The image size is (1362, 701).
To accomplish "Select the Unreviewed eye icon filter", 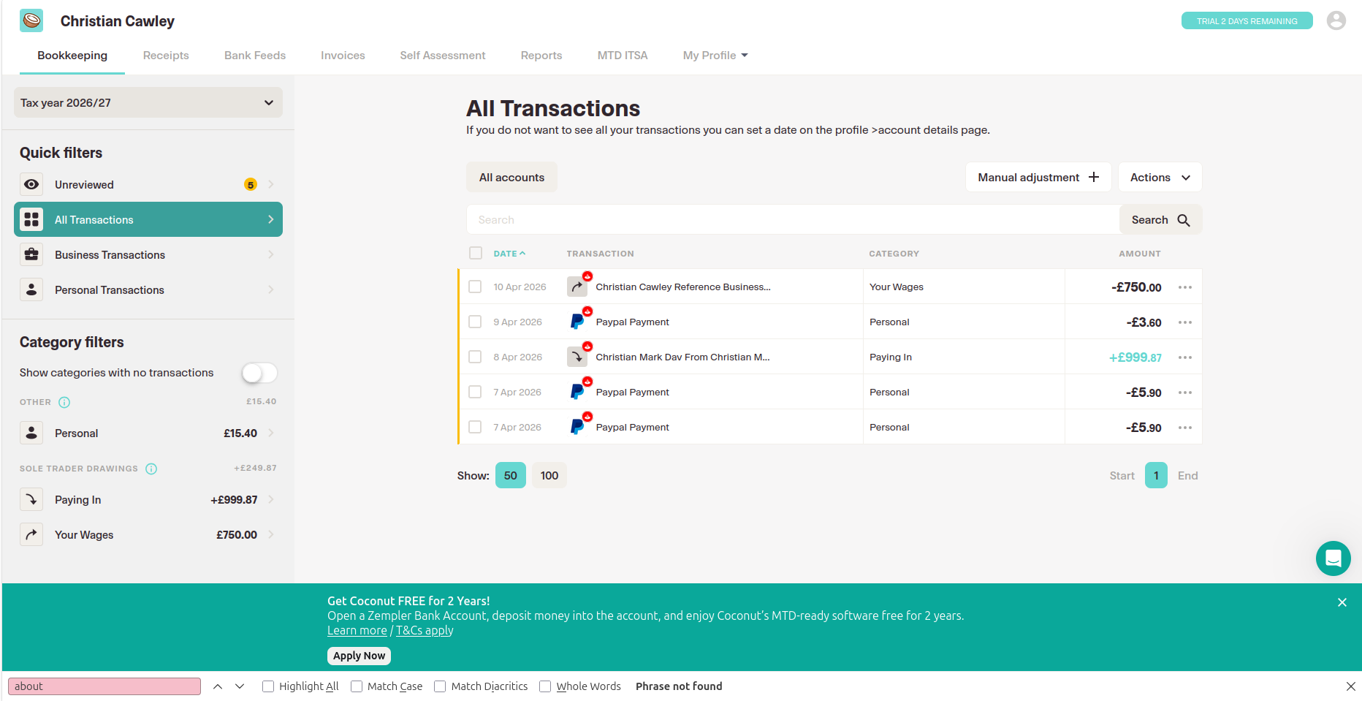I will [x=31, y=184].
